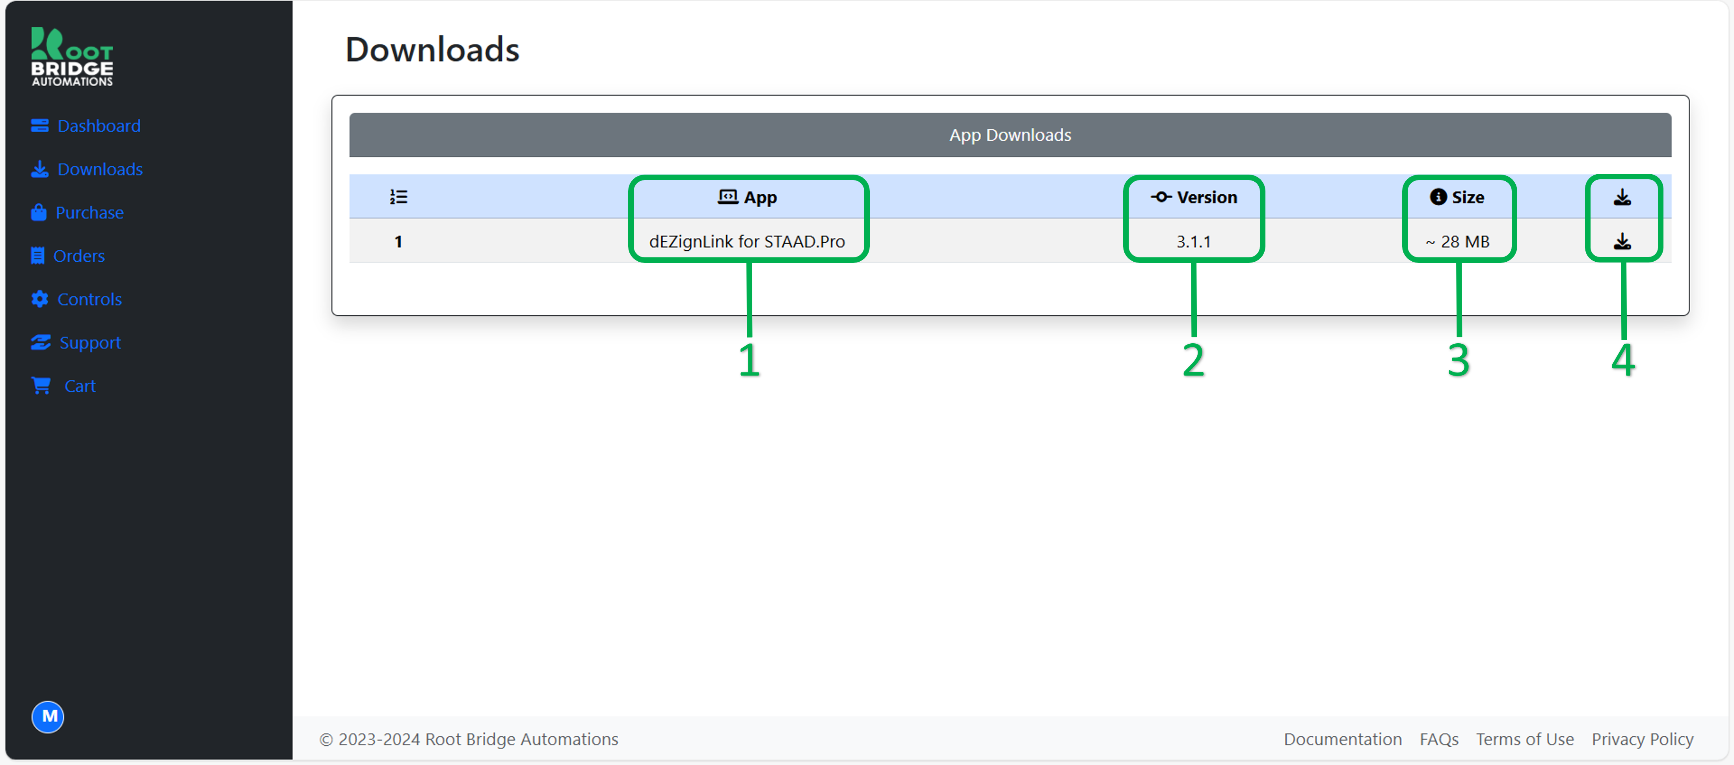The height and width of the screenshot is (765, 1734).
Task: Open the Documentation footer link
Action: 1342,739
